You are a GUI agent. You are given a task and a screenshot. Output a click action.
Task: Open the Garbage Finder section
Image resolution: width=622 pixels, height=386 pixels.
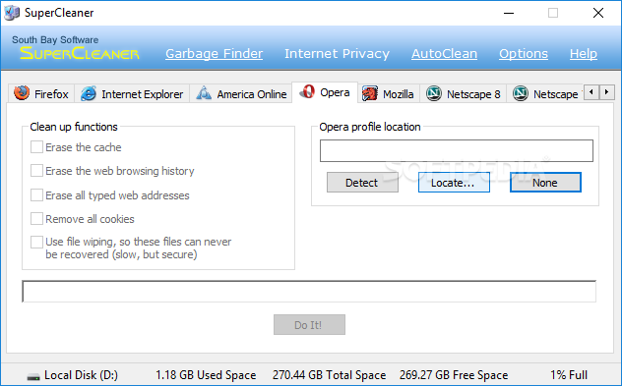pos(215,53)
